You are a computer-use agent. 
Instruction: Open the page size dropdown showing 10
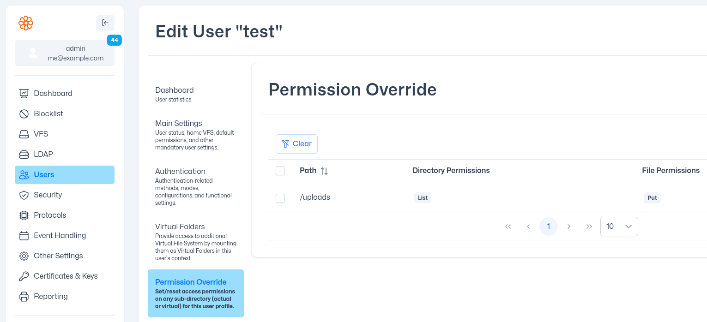point(619,227)
